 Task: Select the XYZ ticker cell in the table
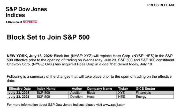click(x=122, y=93)
